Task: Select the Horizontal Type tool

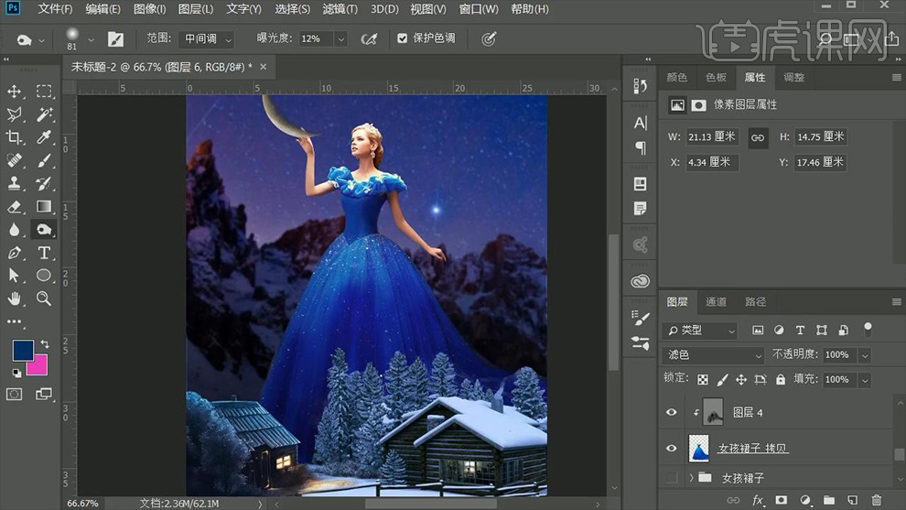Action: click(x=44, y=253)
